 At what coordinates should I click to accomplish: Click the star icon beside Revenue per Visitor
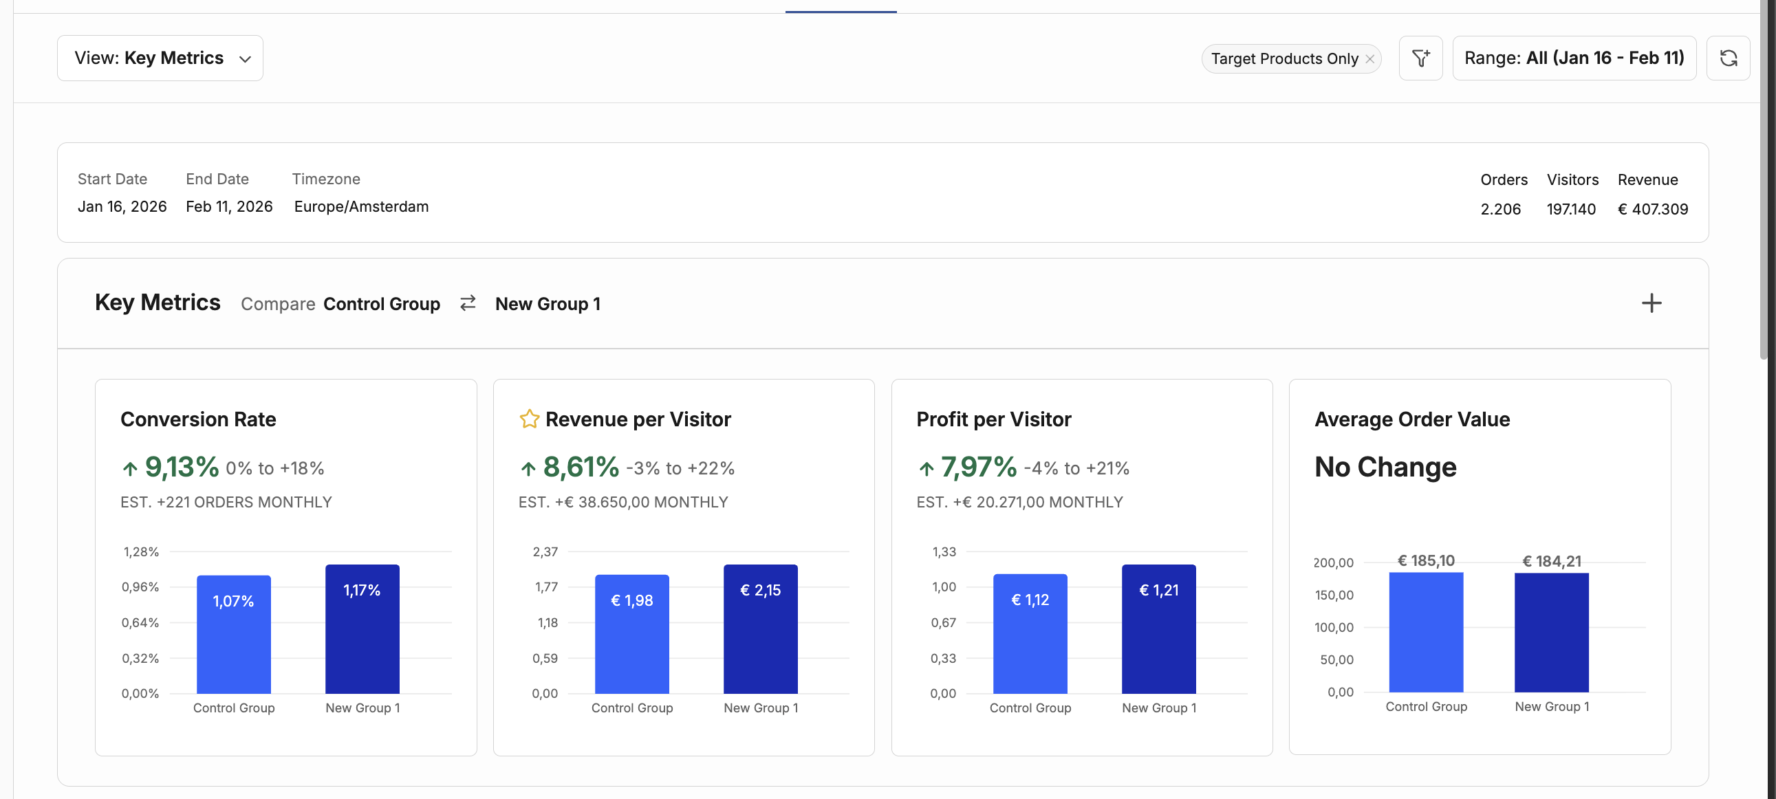[x=529, y=419]
